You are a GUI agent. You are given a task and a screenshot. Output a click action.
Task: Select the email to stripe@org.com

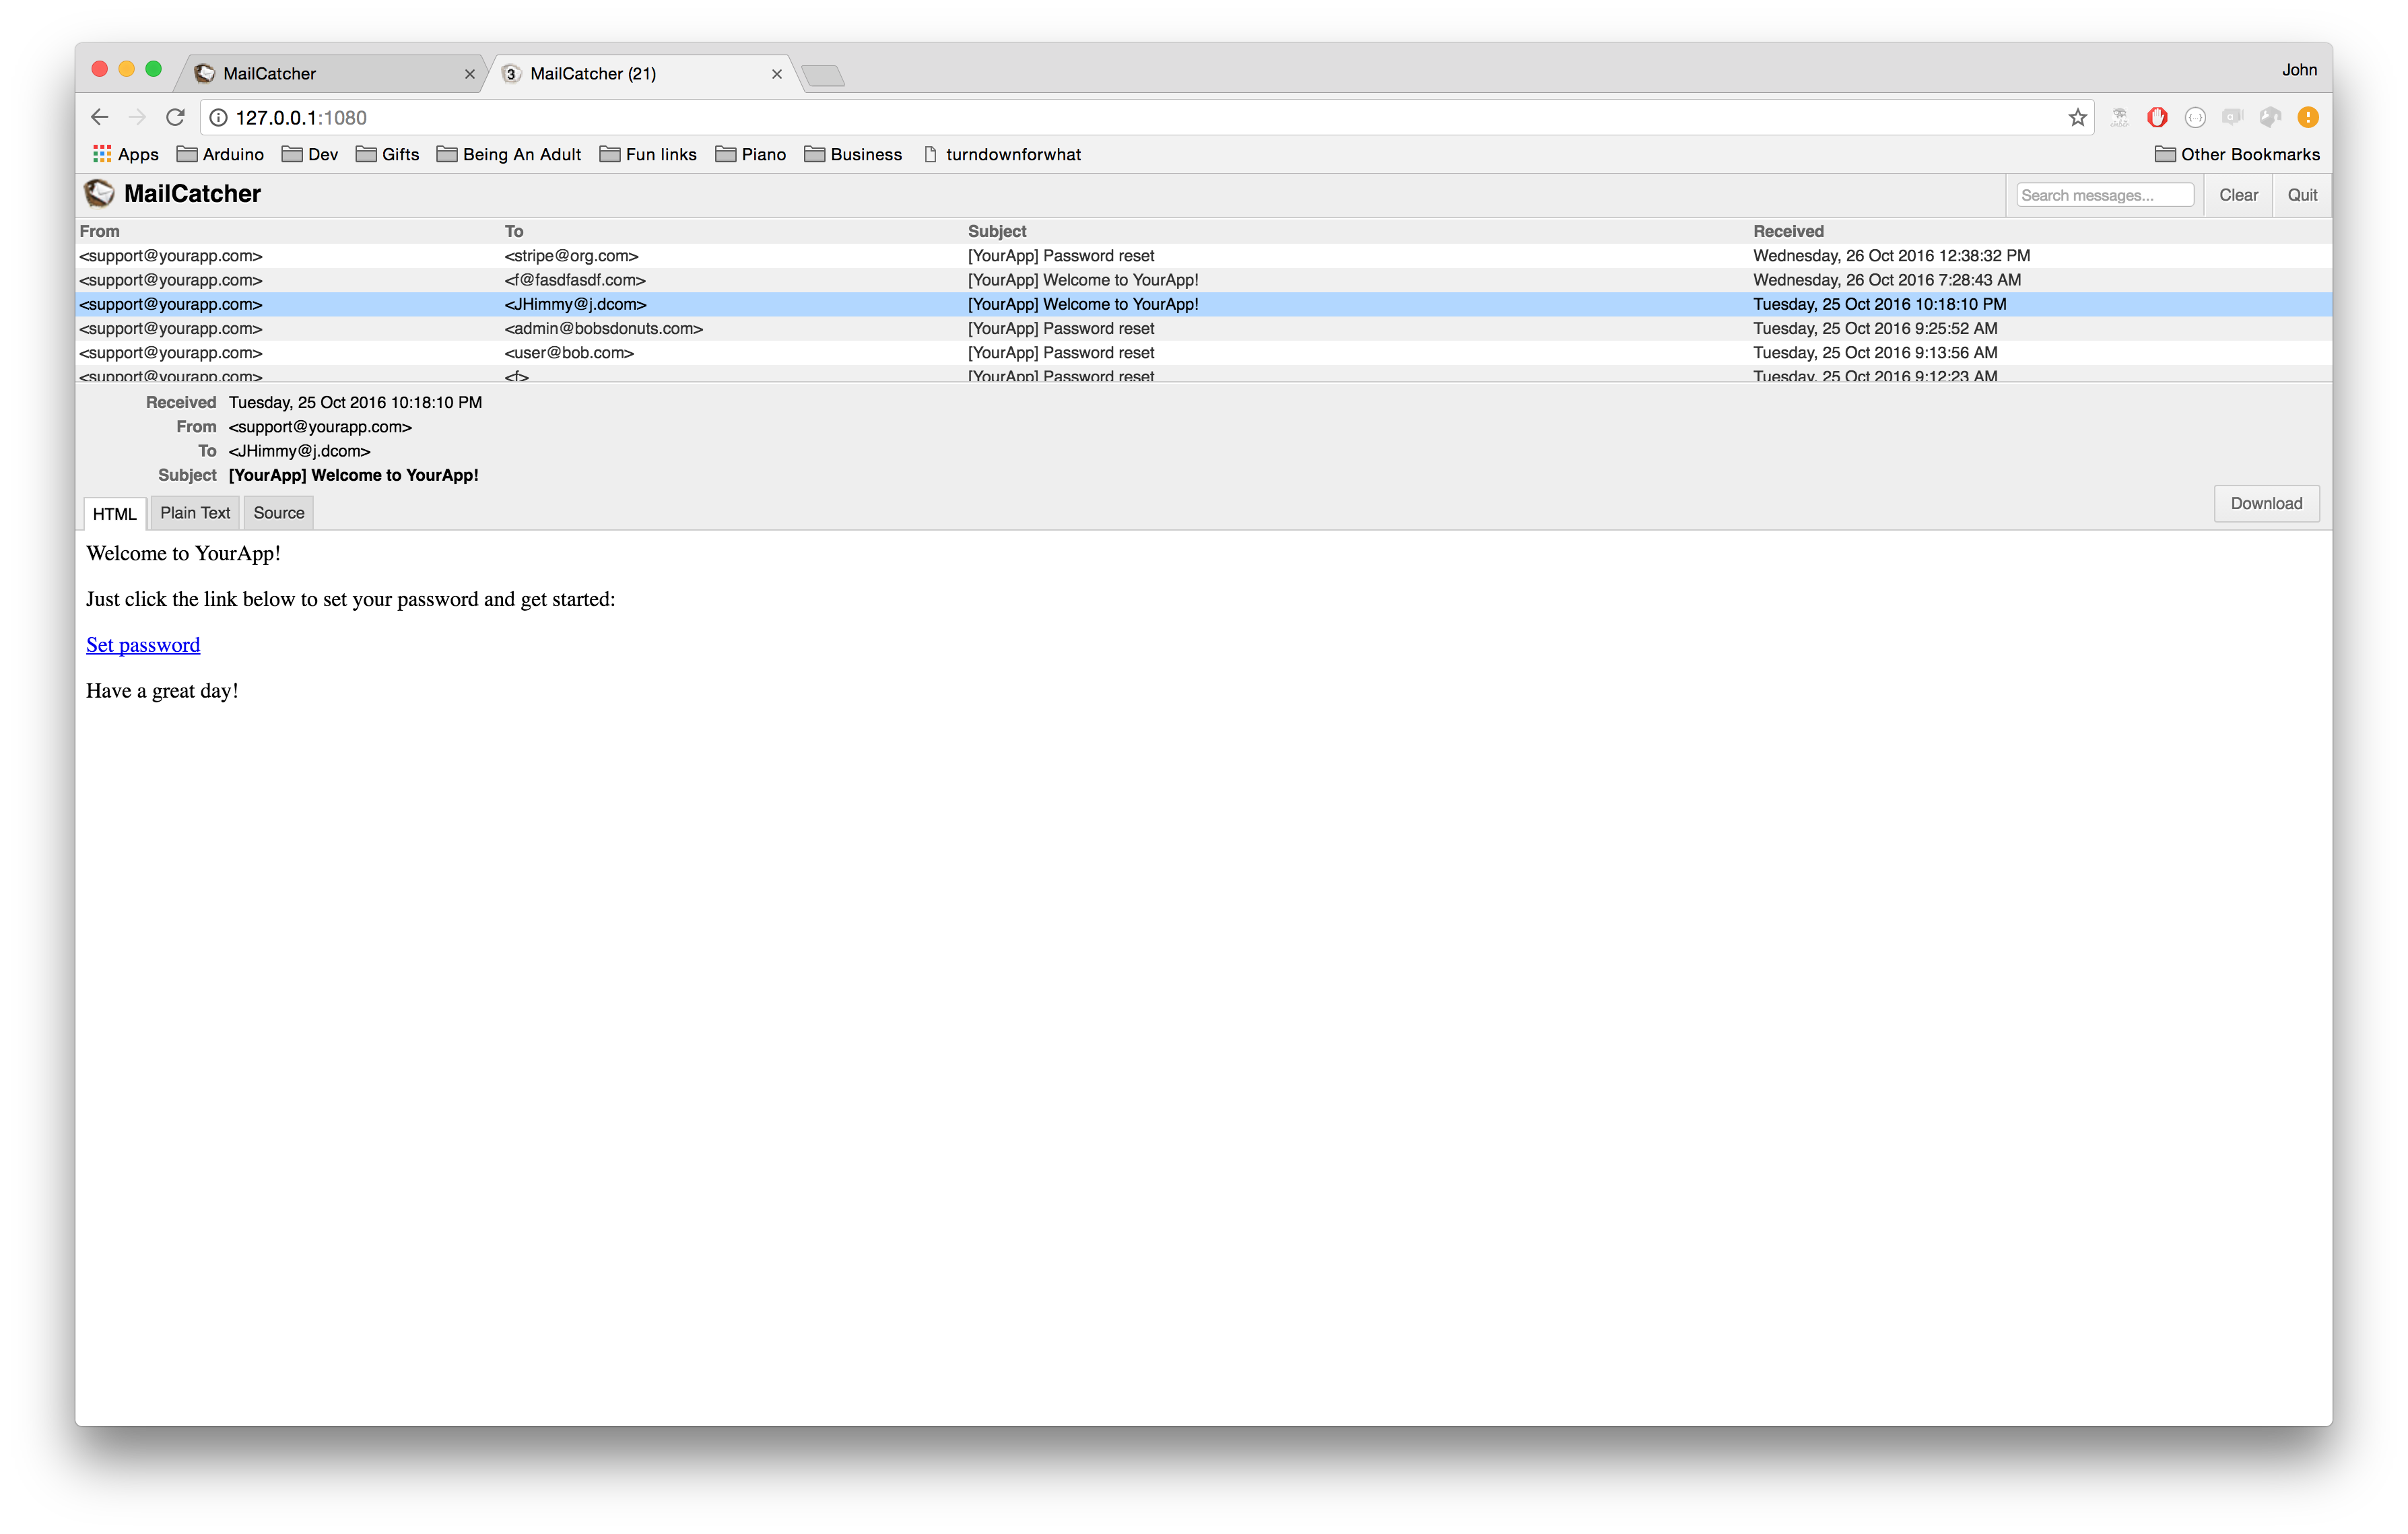[571, 256]
